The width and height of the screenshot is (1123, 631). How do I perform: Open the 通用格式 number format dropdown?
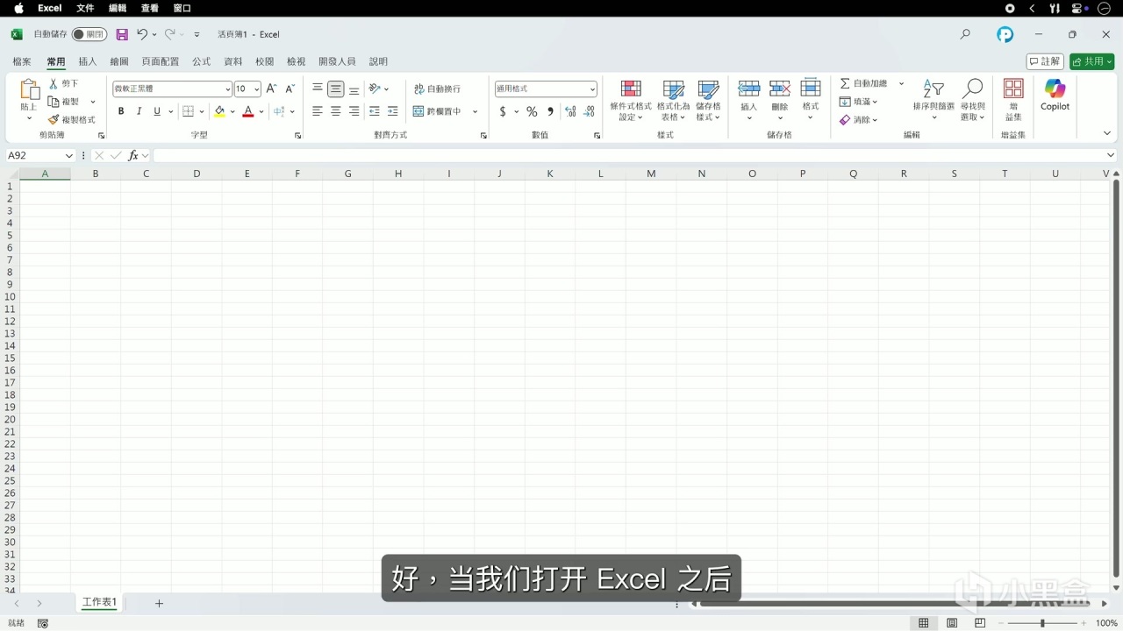click(x=592, y=89)
